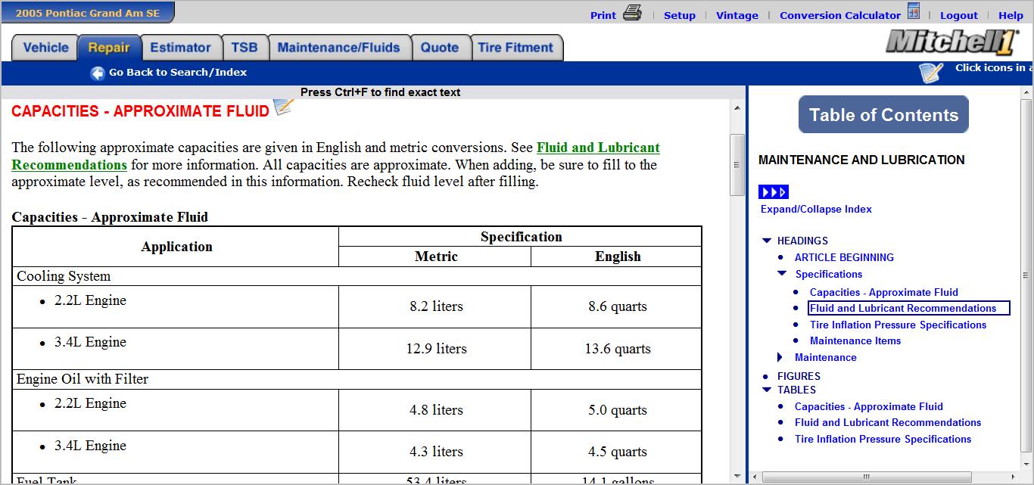Open the calculator icon beside Conversion Calculator
This screenshot has height=485, width=1034.
tap(914, 12)
